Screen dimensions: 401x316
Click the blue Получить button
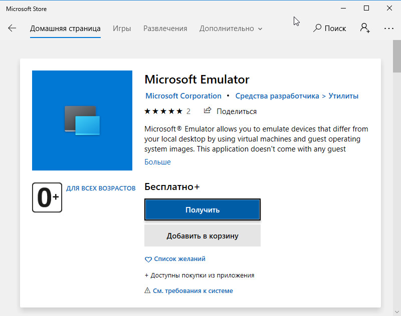203,209
